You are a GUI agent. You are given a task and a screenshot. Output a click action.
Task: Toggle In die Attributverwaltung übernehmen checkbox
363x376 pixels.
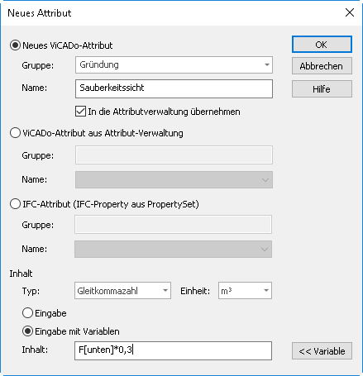pyautogui.click(x=80, y=112)
